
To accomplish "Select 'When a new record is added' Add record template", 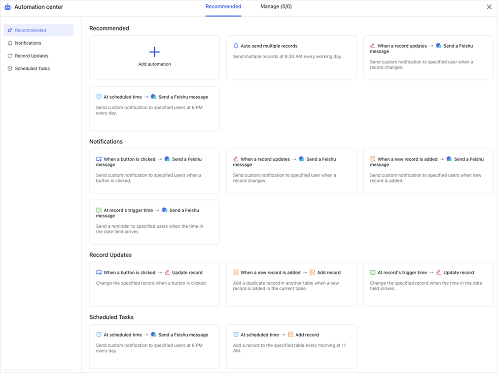I will (291, 284).
